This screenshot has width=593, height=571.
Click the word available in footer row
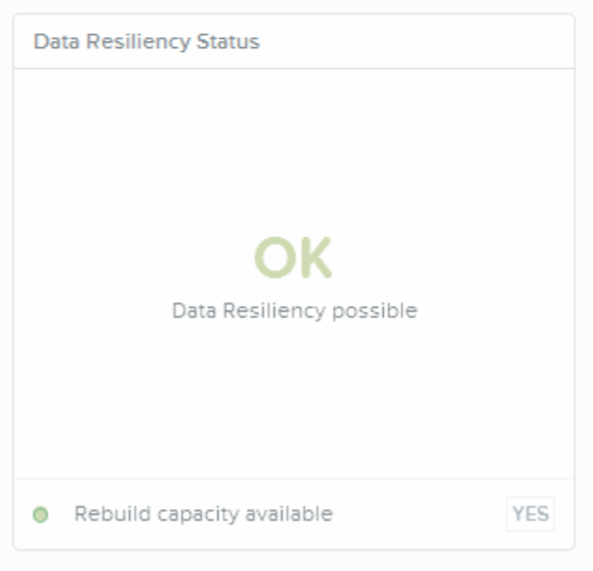(289, 513)
